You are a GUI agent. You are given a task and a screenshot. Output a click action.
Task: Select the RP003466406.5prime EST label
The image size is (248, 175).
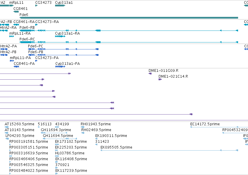click(29, 159)
